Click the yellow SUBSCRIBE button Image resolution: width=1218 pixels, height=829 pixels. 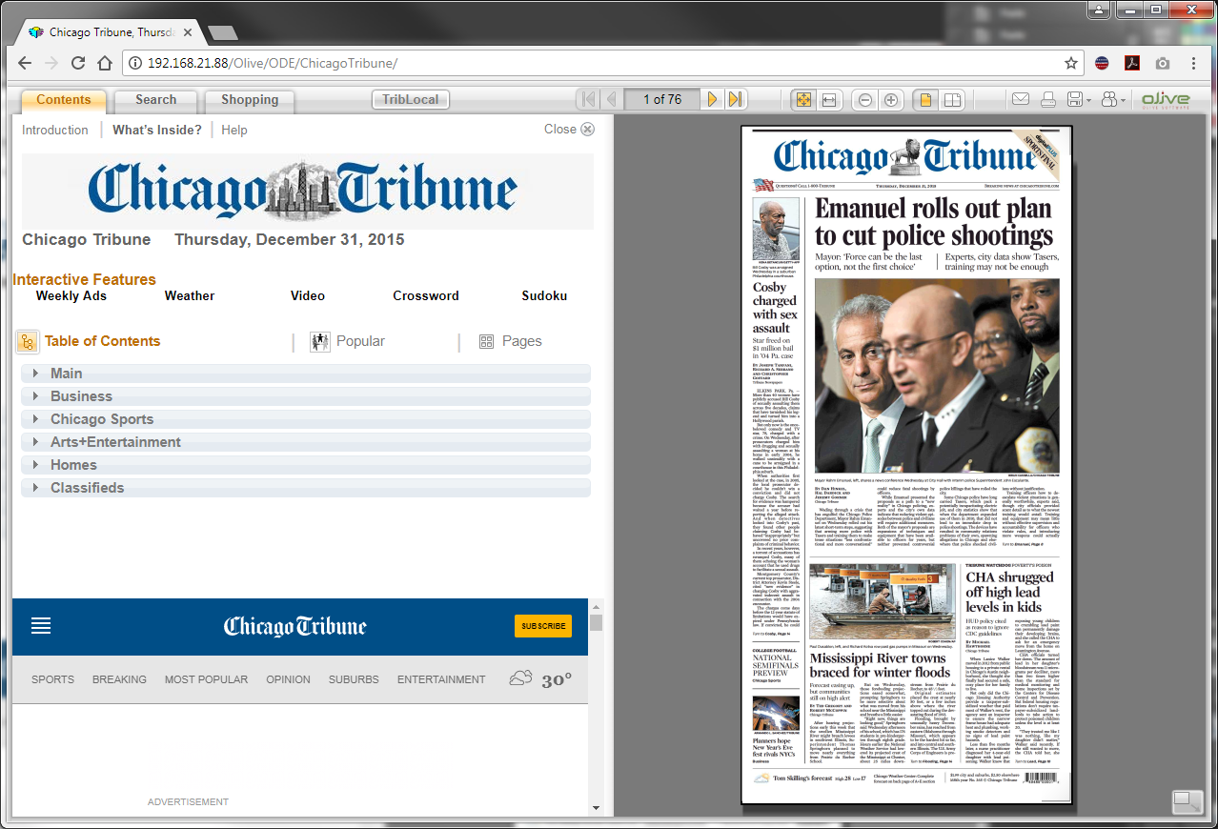tap(543, 626)
